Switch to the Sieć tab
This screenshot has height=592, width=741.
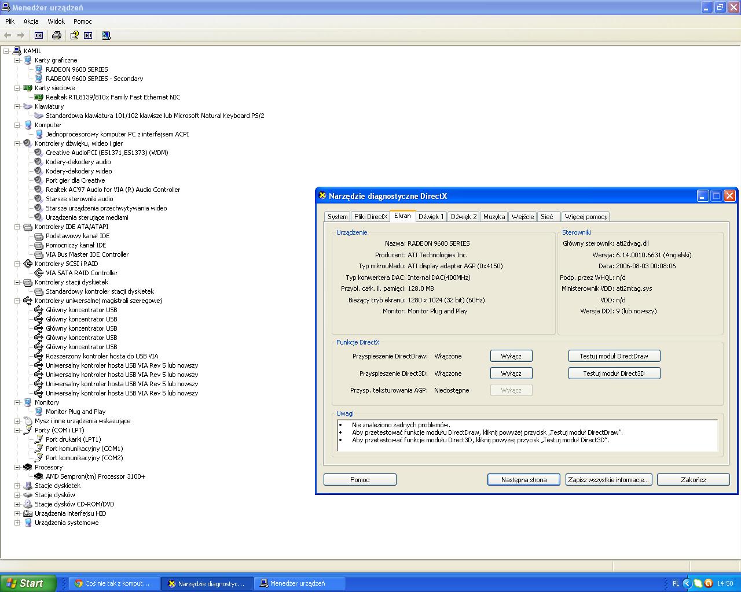(547, 217)
